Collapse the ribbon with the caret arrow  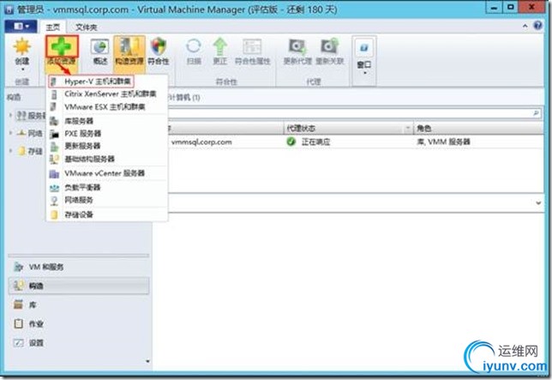pyautogui.click(x=525, y=26)
